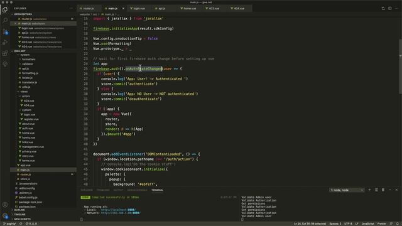402x226 pixels.
Task: Open Explorer more actions ellipsis
Action: (71, 8)
